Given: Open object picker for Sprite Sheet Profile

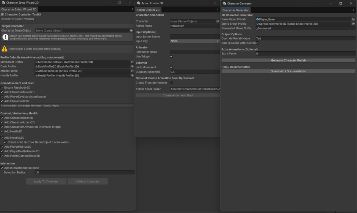Looking at the screenshot, I should tap(353, 24).
